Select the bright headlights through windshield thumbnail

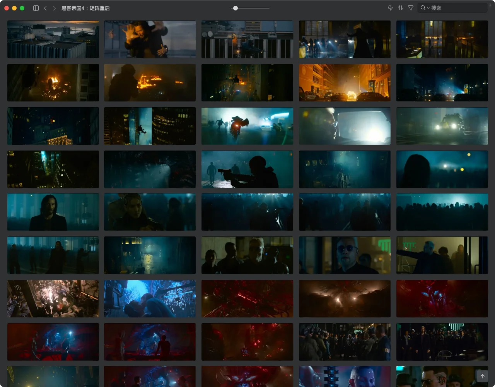pyautogui.click(x=345, y=126)
